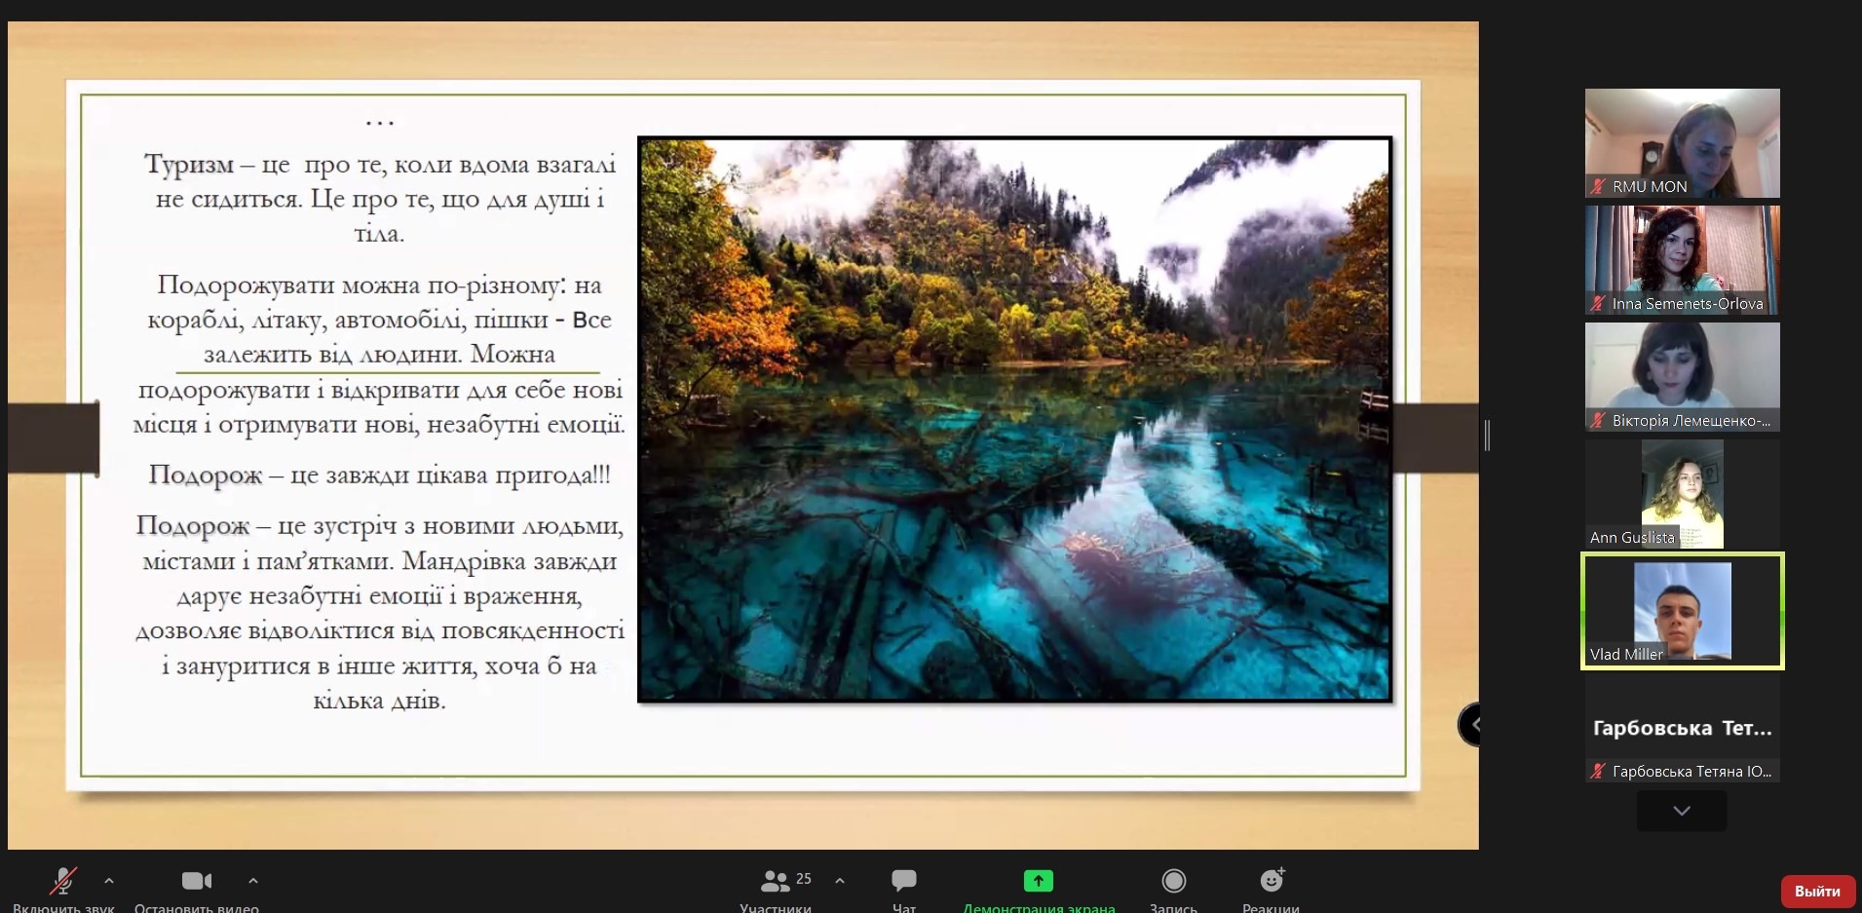Click the green Share Screen icon
The image size is (1862, 913).
coord(1038,881)
